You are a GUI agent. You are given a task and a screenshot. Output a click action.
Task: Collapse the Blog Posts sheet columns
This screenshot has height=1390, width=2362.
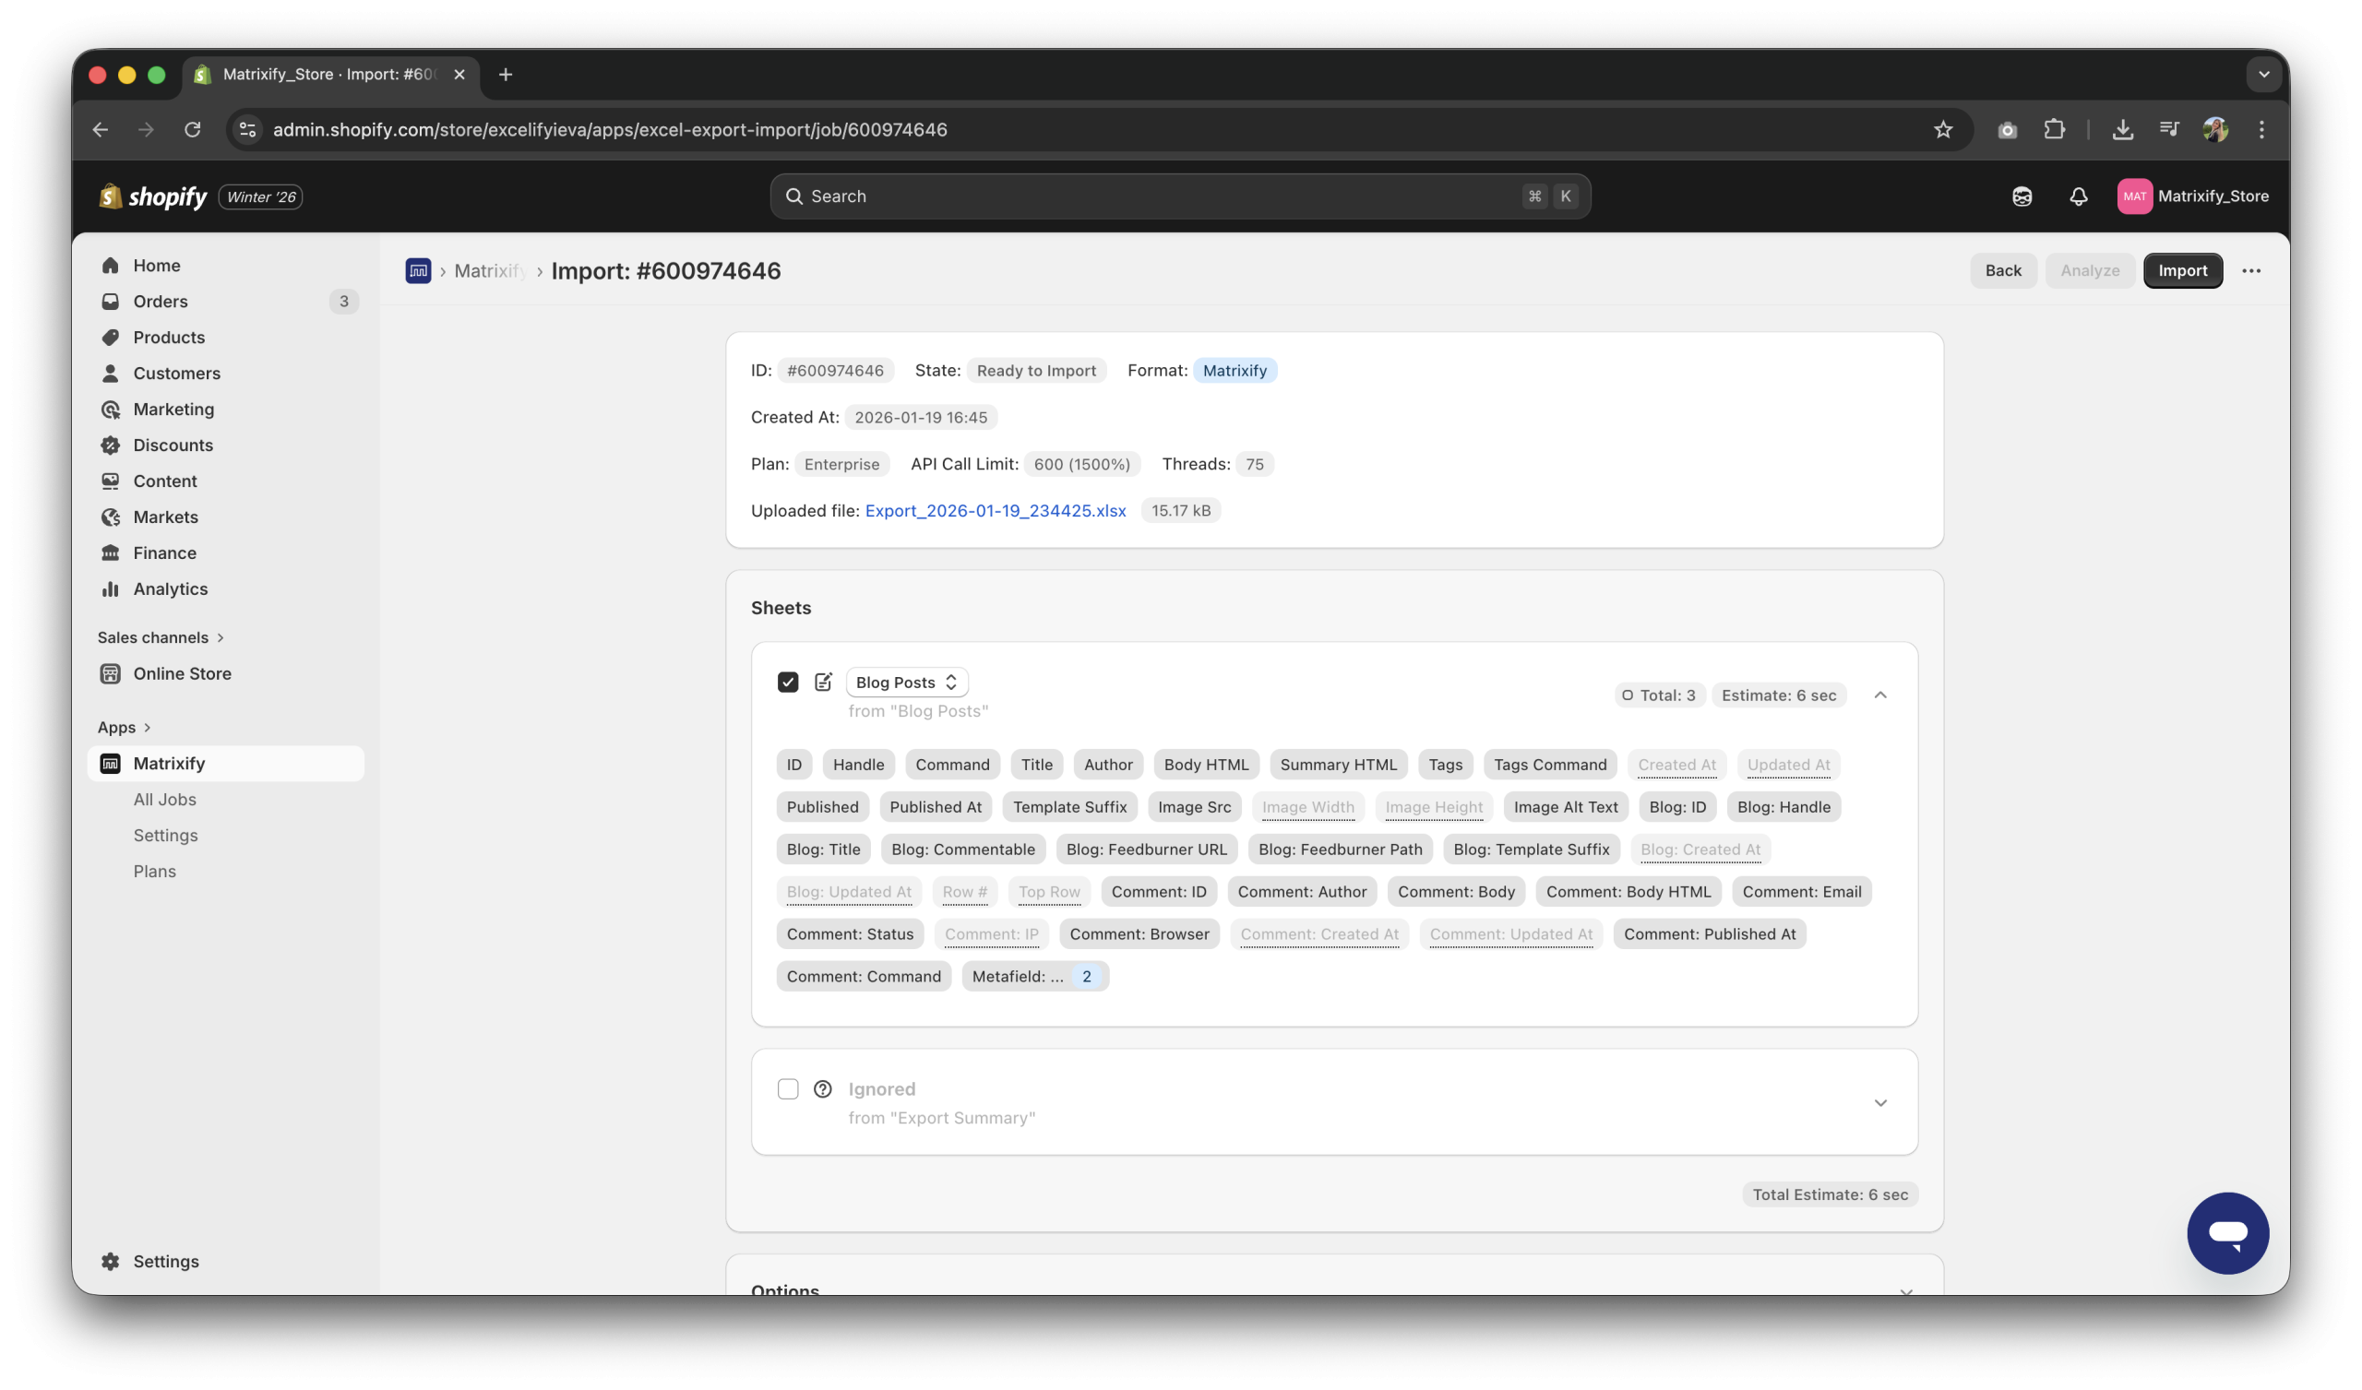point(1880,695)
